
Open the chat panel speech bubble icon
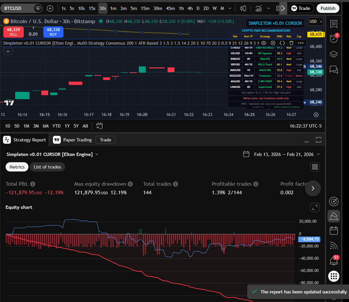333,70
